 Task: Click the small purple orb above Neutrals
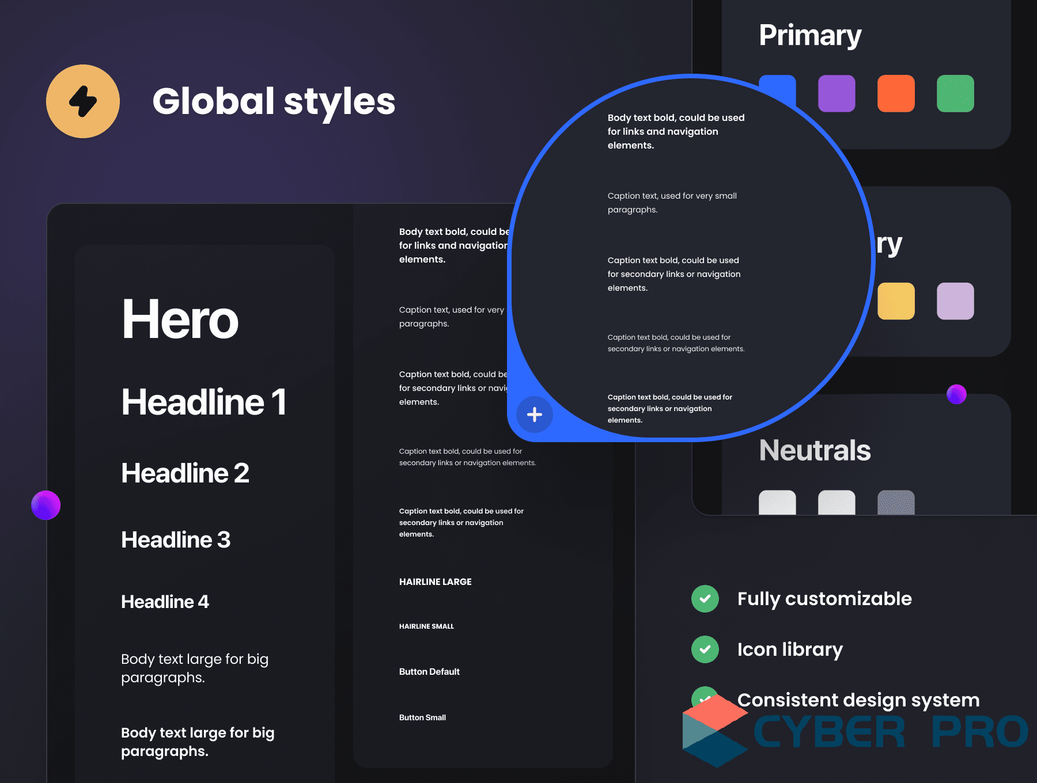pyautogui.click(x=956, y=394)
